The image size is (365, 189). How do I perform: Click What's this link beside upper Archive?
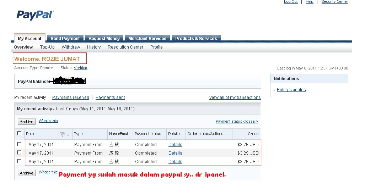point(48,121)
